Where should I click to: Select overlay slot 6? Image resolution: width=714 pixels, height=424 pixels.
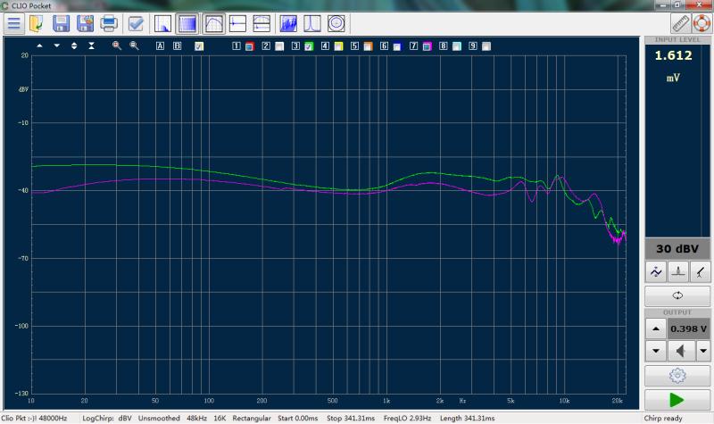384,46
